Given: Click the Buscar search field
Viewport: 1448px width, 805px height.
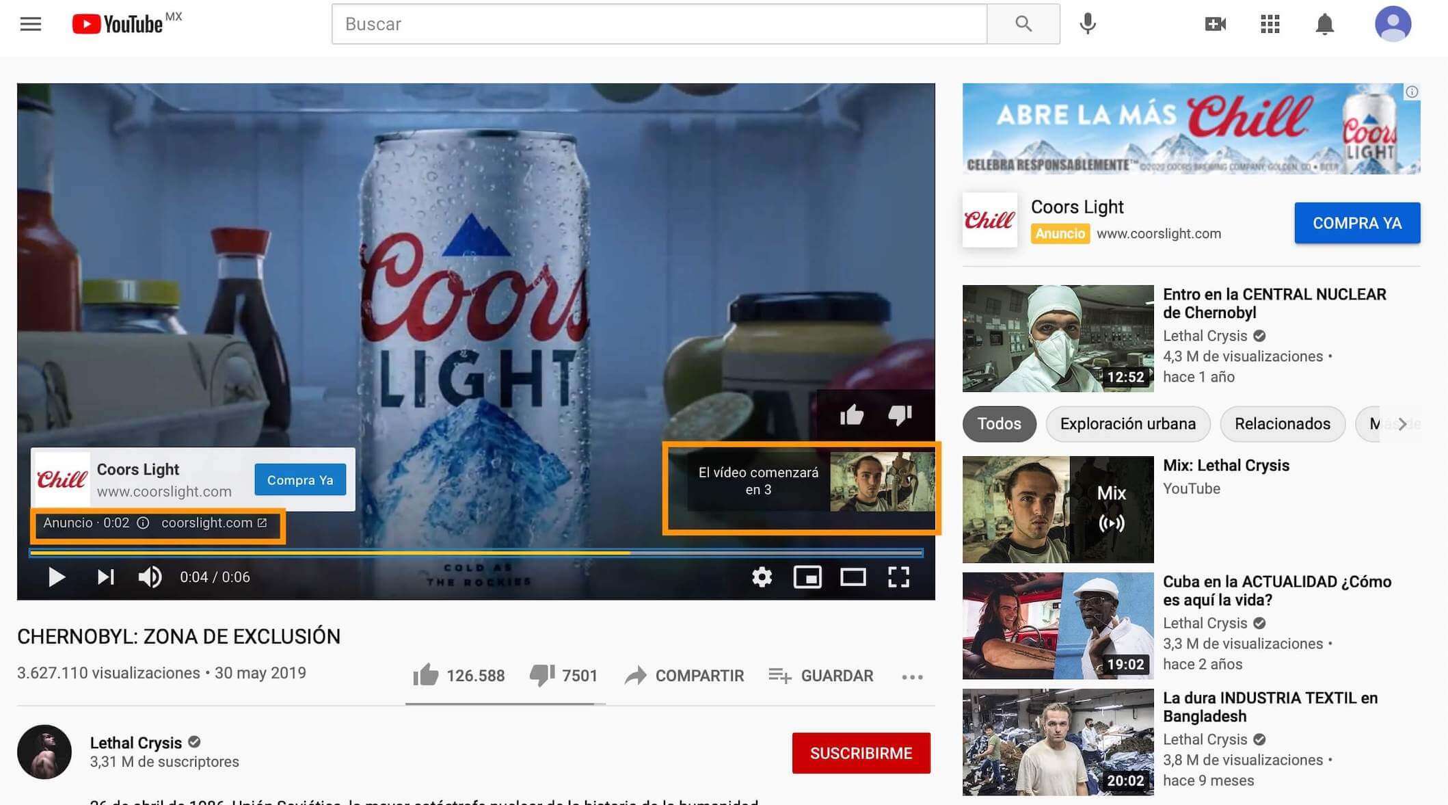Looking at the screenshot, I should (659, 24).
